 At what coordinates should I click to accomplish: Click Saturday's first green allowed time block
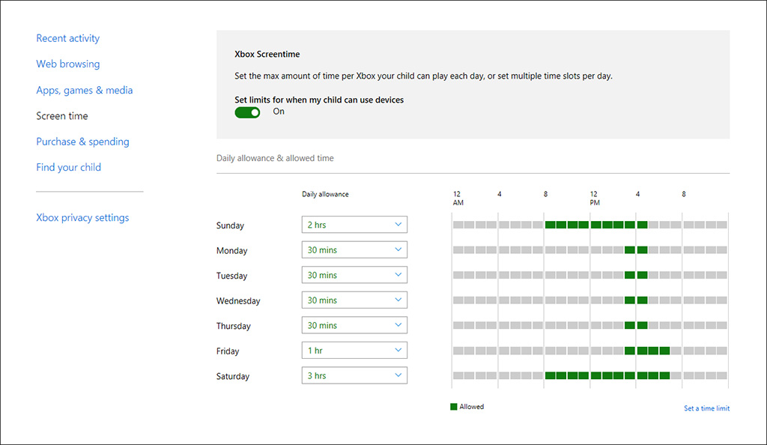(550, 375)
